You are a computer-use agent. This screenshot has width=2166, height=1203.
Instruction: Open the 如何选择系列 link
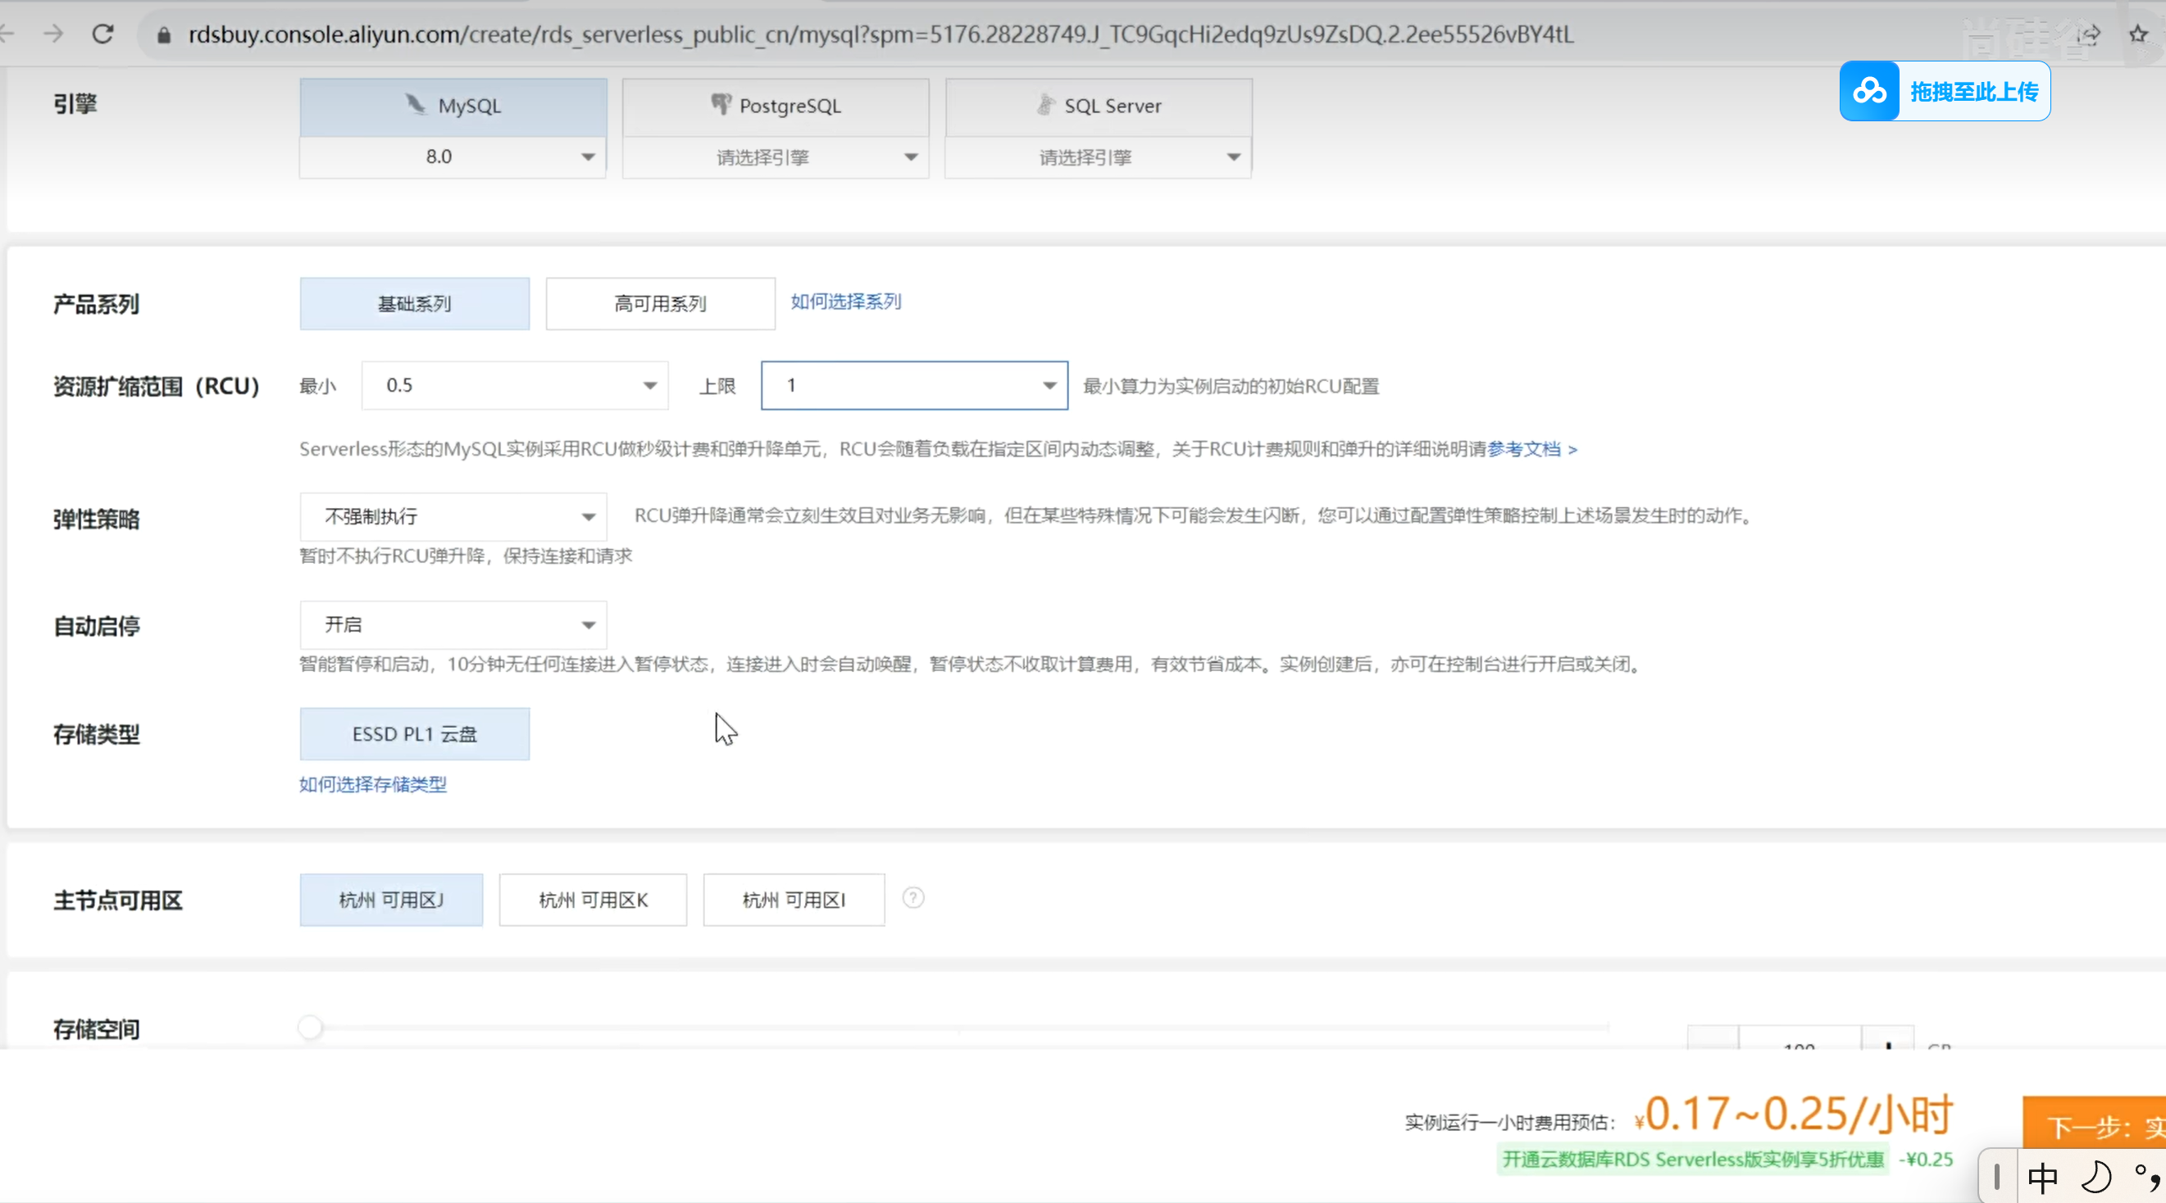coord(845,301)
